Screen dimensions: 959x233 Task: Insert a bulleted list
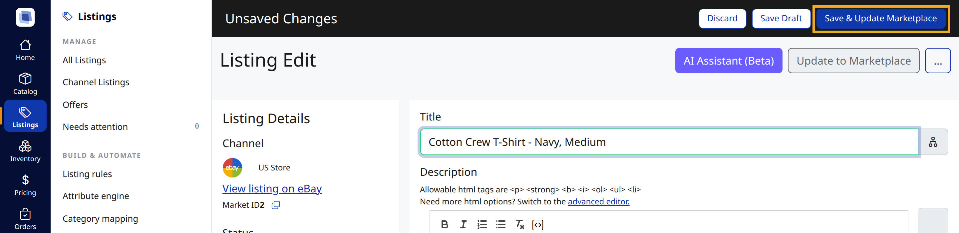(x=501, y=224)
